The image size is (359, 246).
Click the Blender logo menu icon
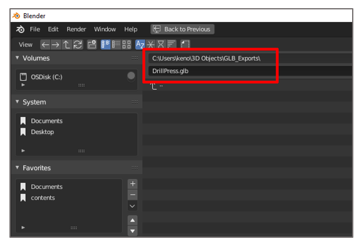[20, 29]
